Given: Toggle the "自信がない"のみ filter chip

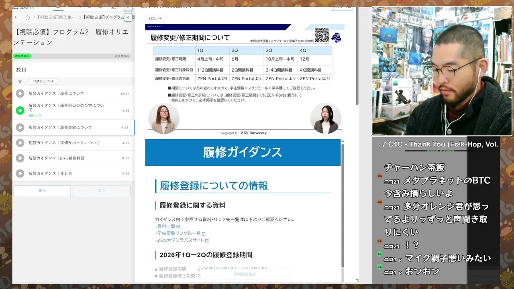Looking at the screenshot, I should point(43,81).
